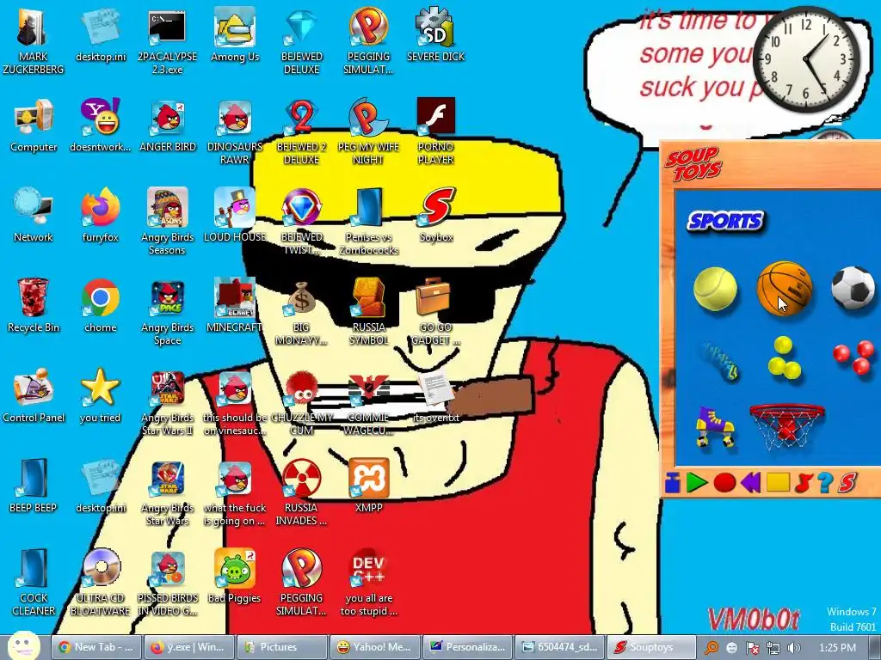Open the furryfox Firefox shortcut
The width and height of the screenshot is (881, 660).
(101, 216)
